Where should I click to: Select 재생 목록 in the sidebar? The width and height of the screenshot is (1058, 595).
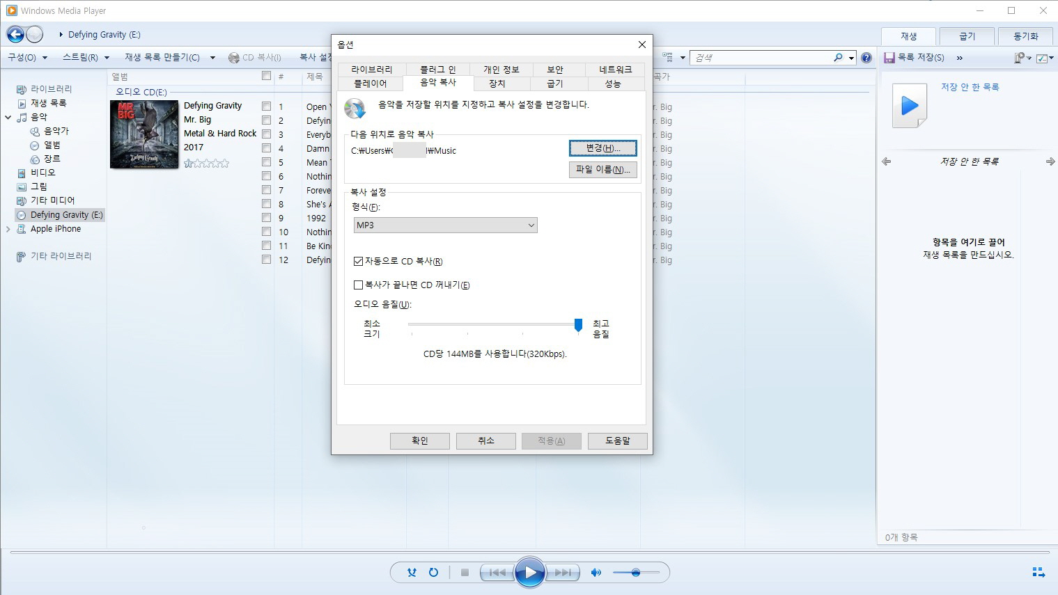tap(48, 103)
